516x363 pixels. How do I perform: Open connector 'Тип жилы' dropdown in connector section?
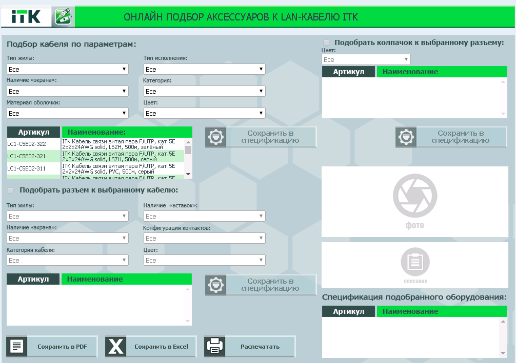[68, 216]
